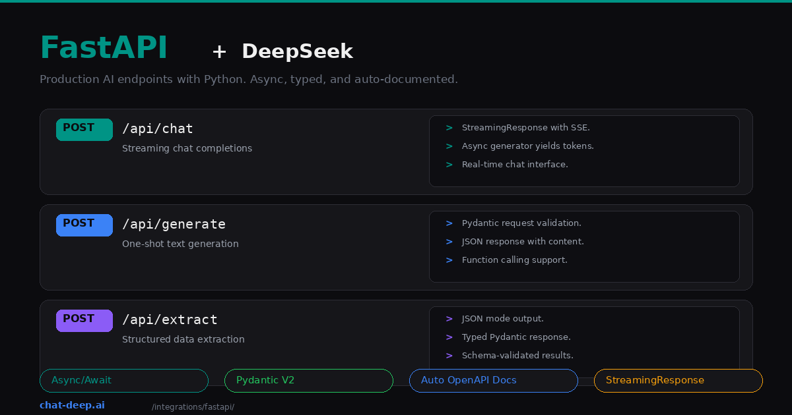The image size is (792, 415).
Task: Click the /api/generate endpoint heading
Action: coord(174,224)
